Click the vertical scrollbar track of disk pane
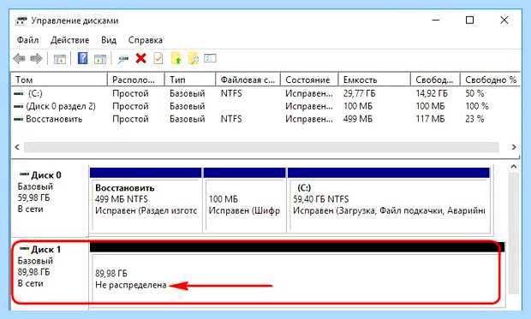Viewport: 531px width, 319px height. (x=514, y=233)
